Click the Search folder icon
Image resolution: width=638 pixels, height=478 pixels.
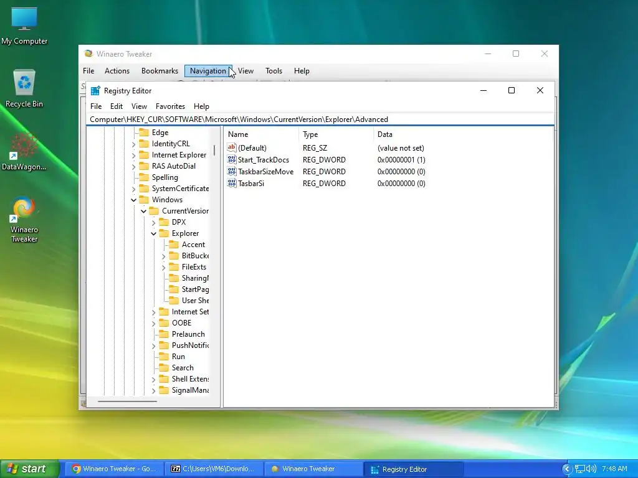point(164,367)
